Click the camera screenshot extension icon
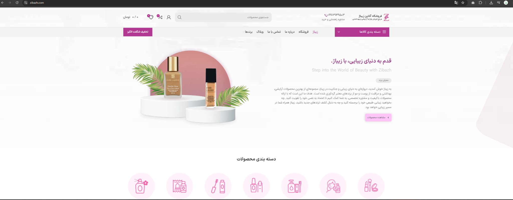 point(473,3)
